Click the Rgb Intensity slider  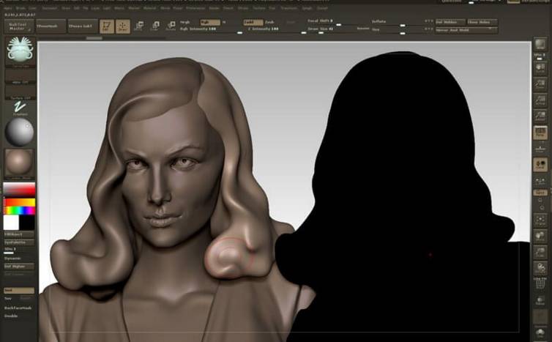pos(211,30)
